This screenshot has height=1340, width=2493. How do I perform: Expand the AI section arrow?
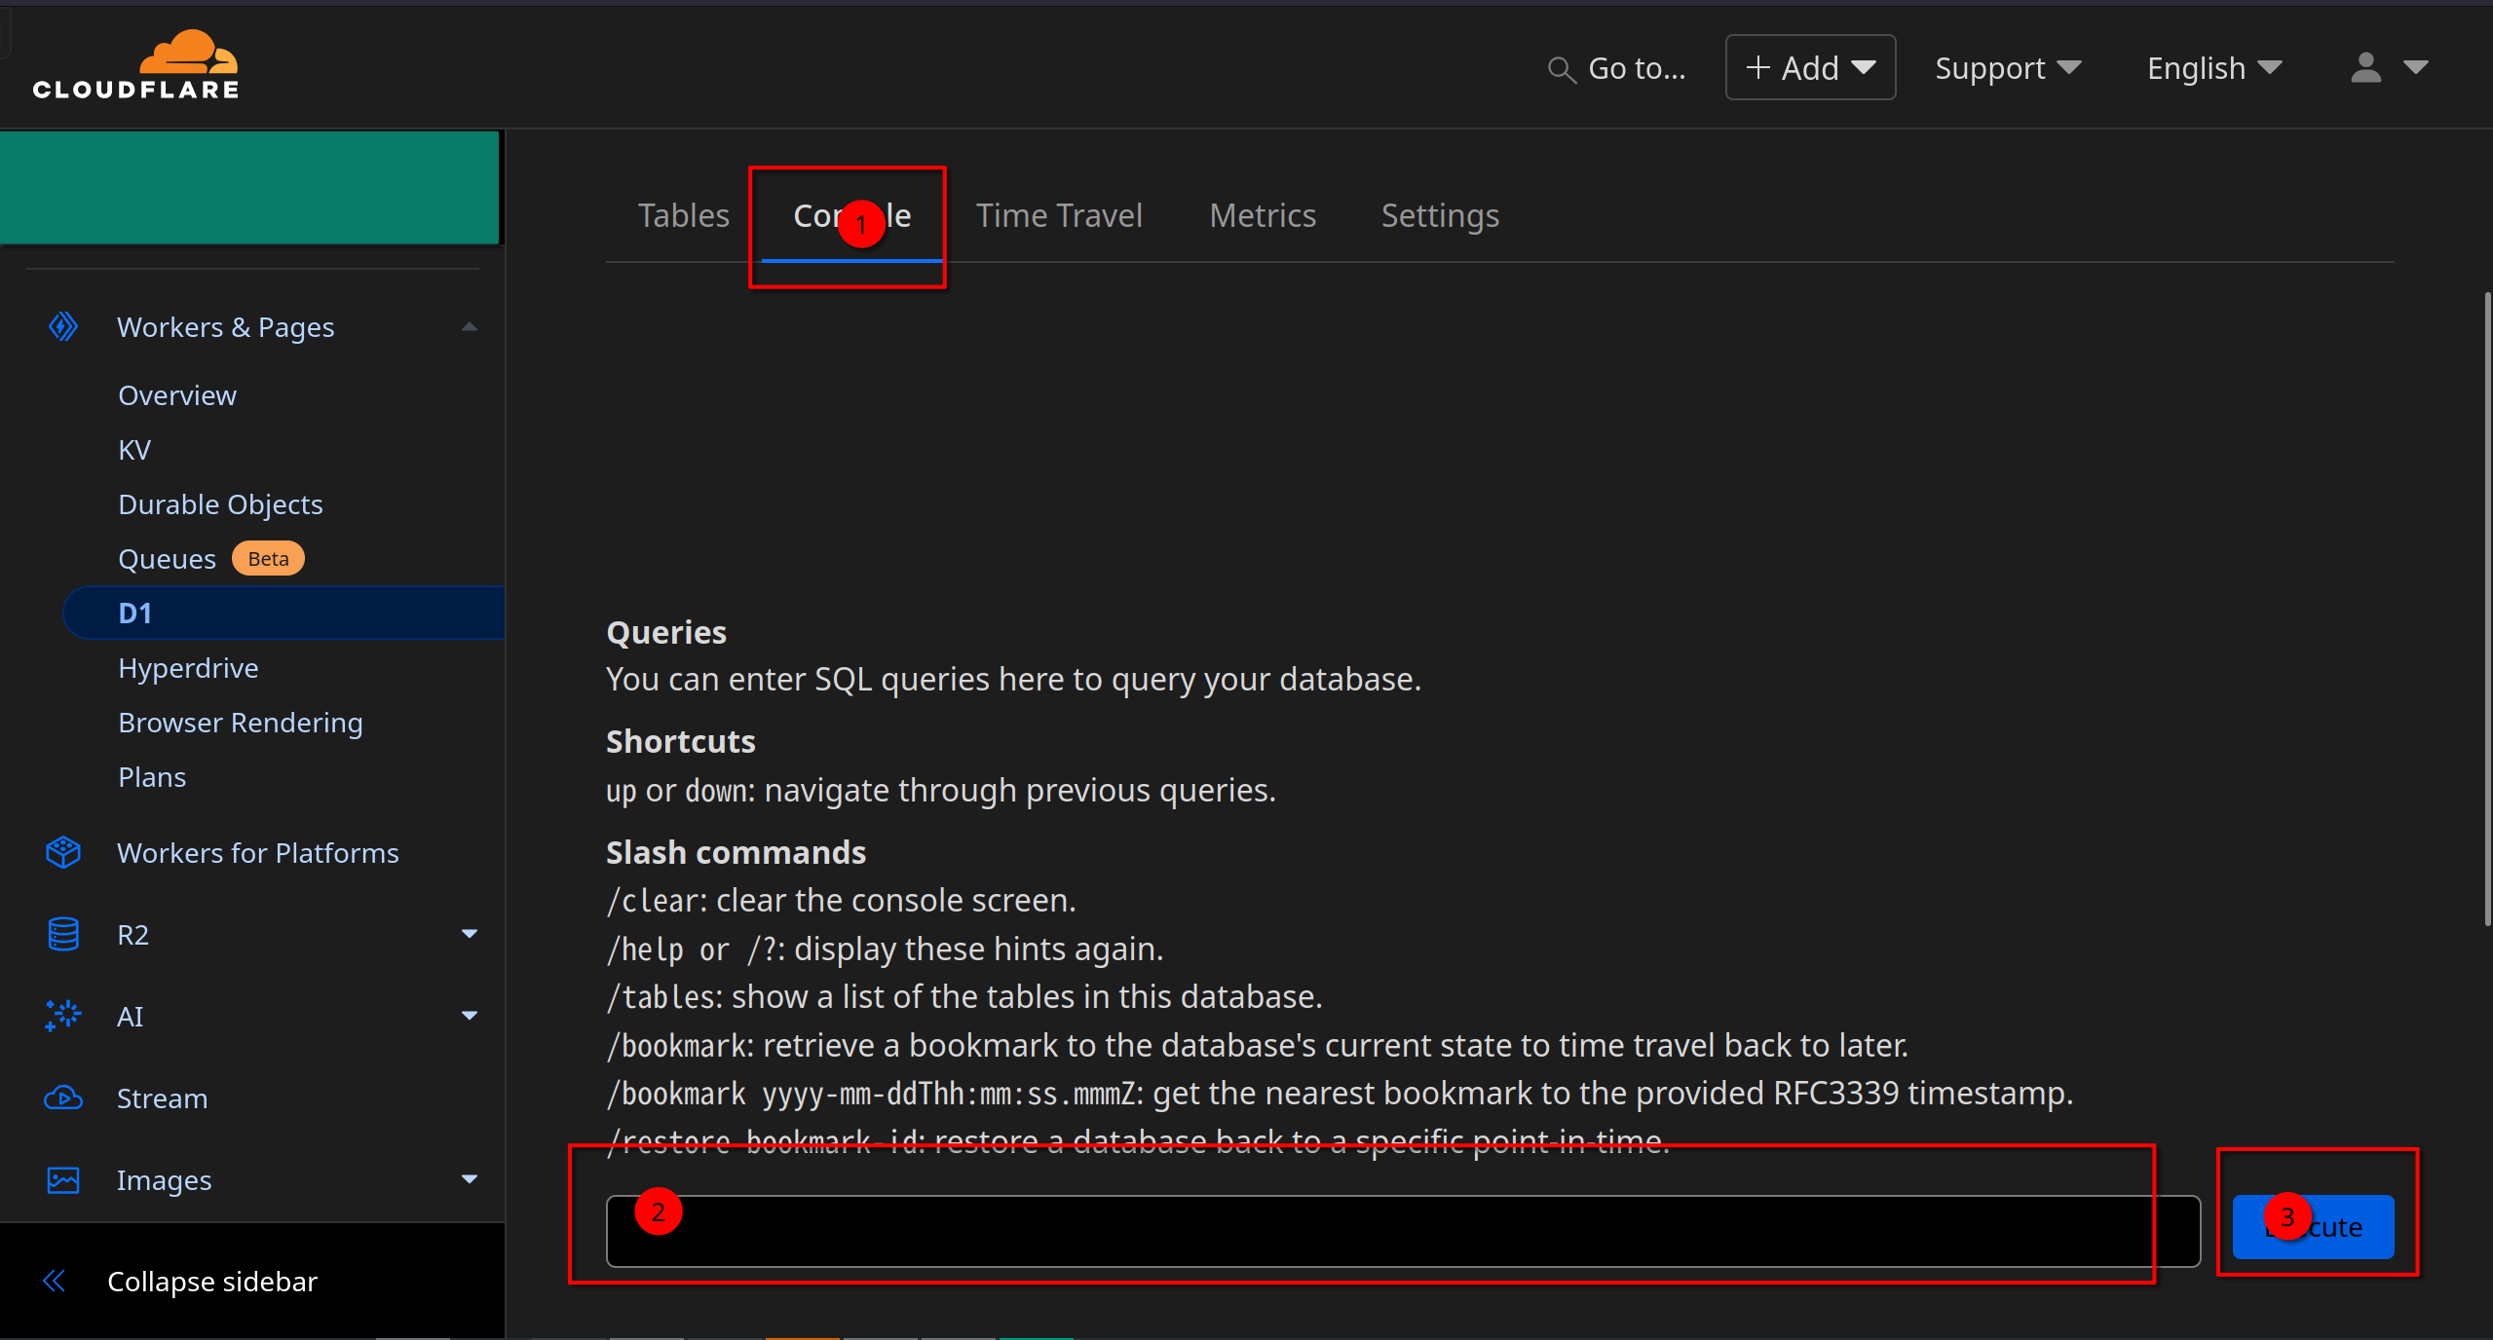point(470,1016)
